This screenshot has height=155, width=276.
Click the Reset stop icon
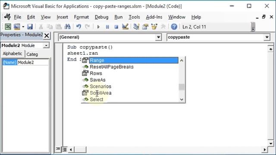pyautogui.click(x=116, y=27)
